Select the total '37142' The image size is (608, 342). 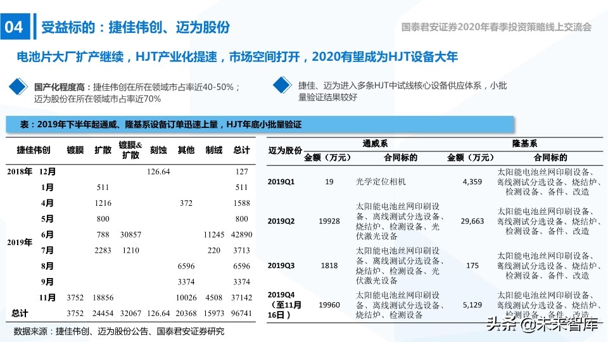point(241,298)
